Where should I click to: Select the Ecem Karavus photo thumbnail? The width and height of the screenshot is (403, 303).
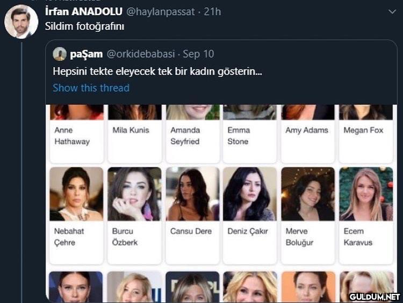(x=366, y=194)
